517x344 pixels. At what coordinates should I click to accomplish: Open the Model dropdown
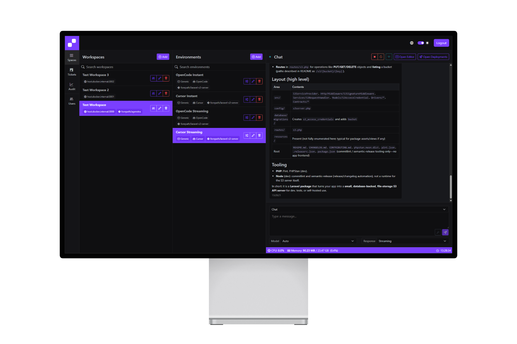coord(319,241)
